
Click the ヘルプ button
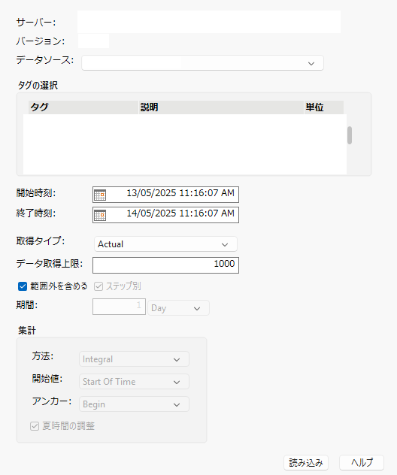[x=362, y=462]
